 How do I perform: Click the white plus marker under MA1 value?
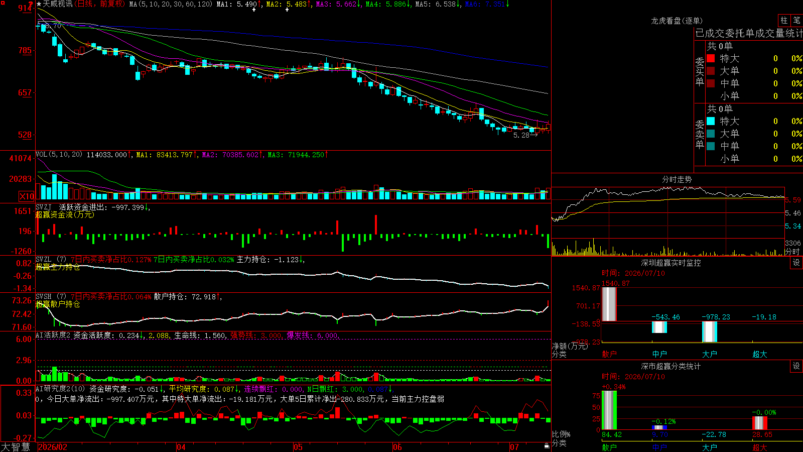click(254, 10)
